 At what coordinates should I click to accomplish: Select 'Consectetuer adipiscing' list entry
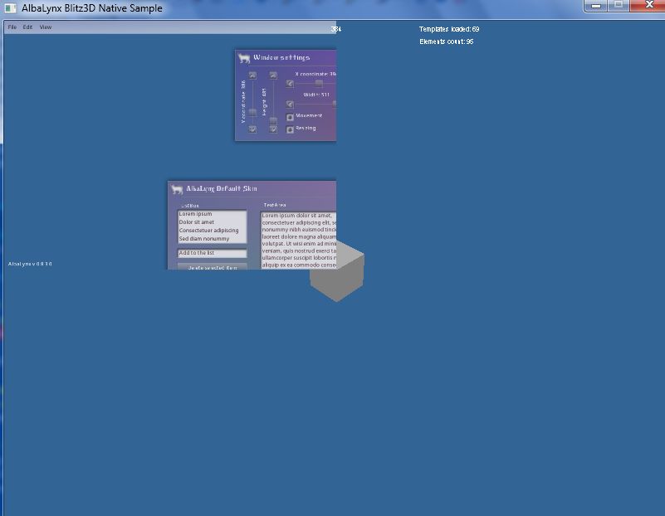(x=208, y=231)
